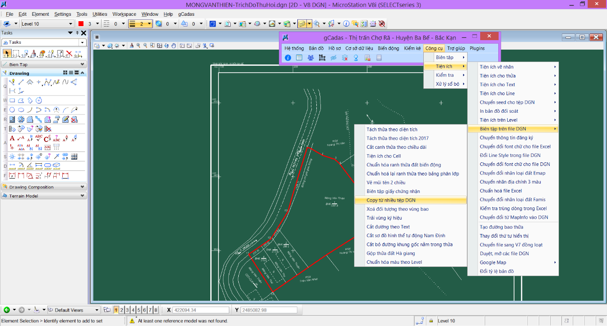Click the Place Text 'A' tool
Viewport: 607px width, 326px height.
point(12,138)
